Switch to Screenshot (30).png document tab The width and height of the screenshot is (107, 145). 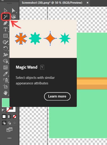tap(52, 3)
